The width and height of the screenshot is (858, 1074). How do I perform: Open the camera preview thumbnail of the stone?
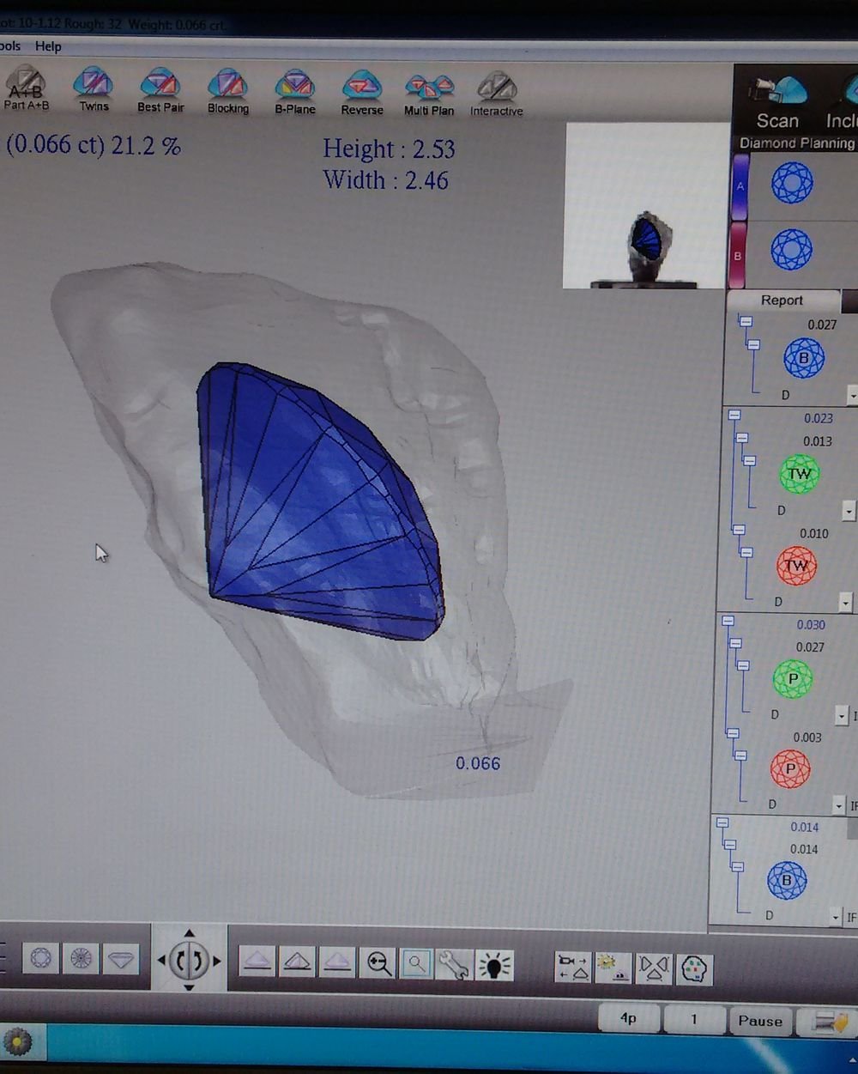[x=647, y=205]
